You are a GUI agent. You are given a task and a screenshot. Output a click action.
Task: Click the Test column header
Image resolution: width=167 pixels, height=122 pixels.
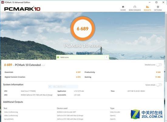pyautogui.click(x=5, y=108)
